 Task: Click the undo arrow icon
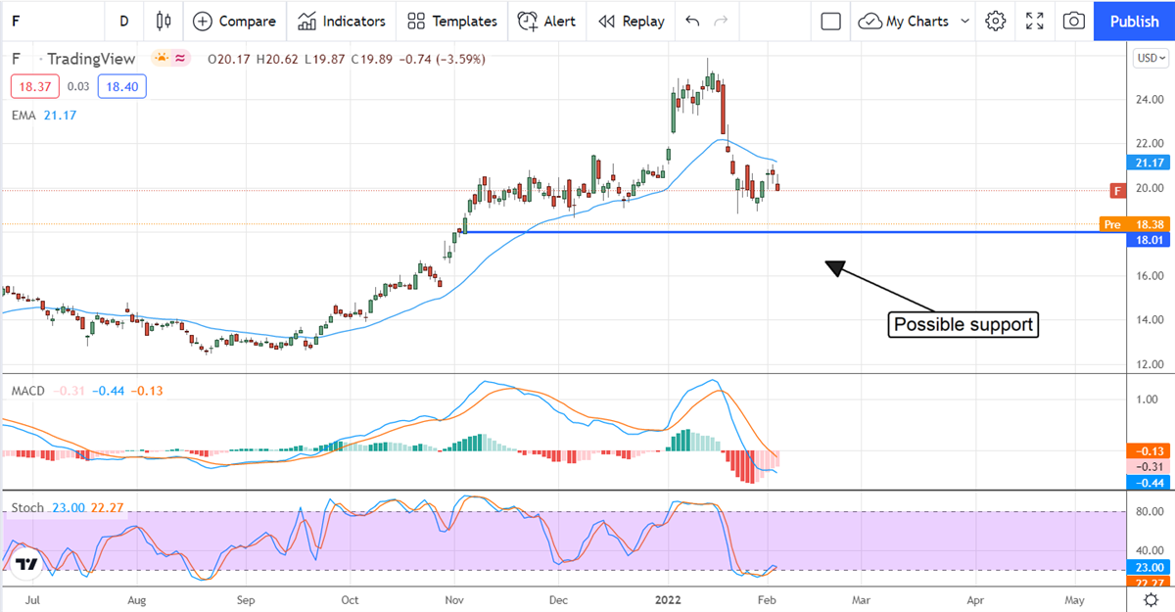[x=693, y=21]
